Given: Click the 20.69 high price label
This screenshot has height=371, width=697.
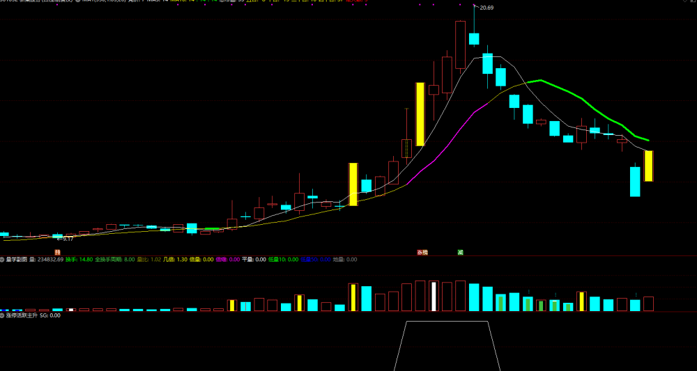Looking at the screenshot, I should click(x=487, y=8).
